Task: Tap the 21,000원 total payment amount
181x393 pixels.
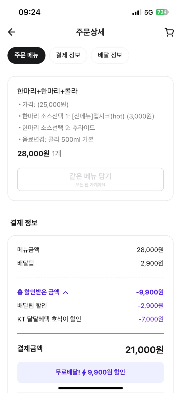Action: click(x=144, y=350)
